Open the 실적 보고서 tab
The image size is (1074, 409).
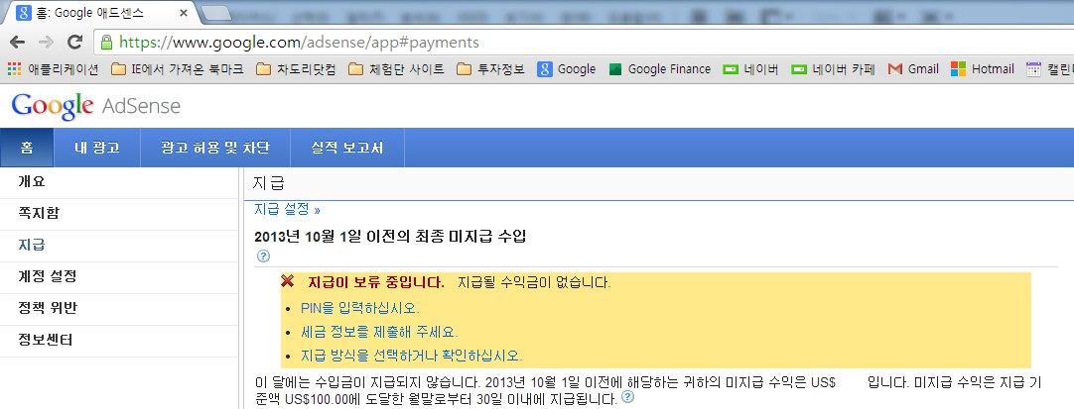pyautogui.click(x=347, y=148)
